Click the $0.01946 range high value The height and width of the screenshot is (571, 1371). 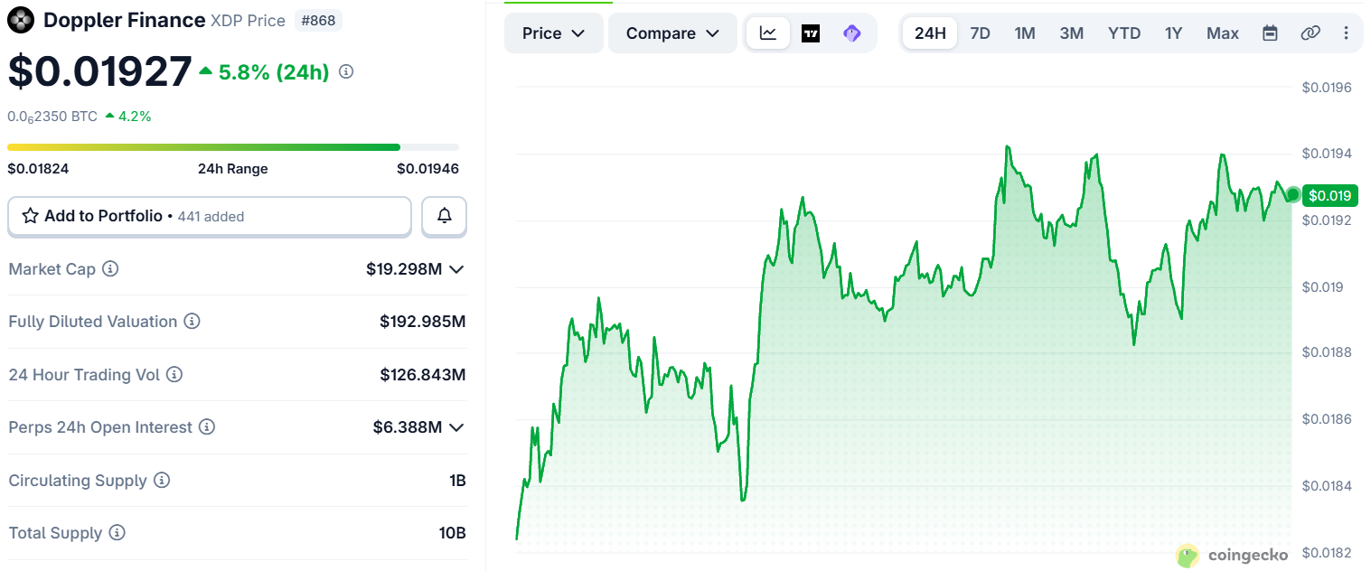427,168
